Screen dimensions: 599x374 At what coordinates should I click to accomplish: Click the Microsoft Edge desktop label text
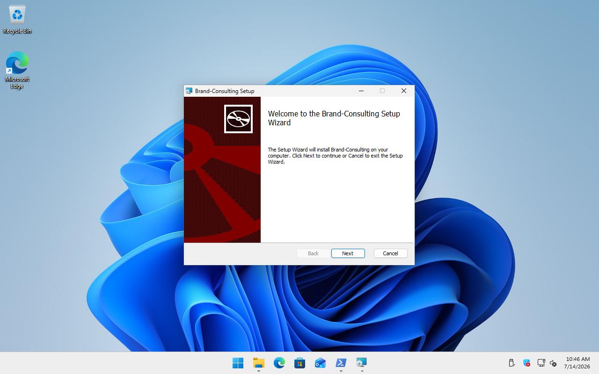pos(17,83)
